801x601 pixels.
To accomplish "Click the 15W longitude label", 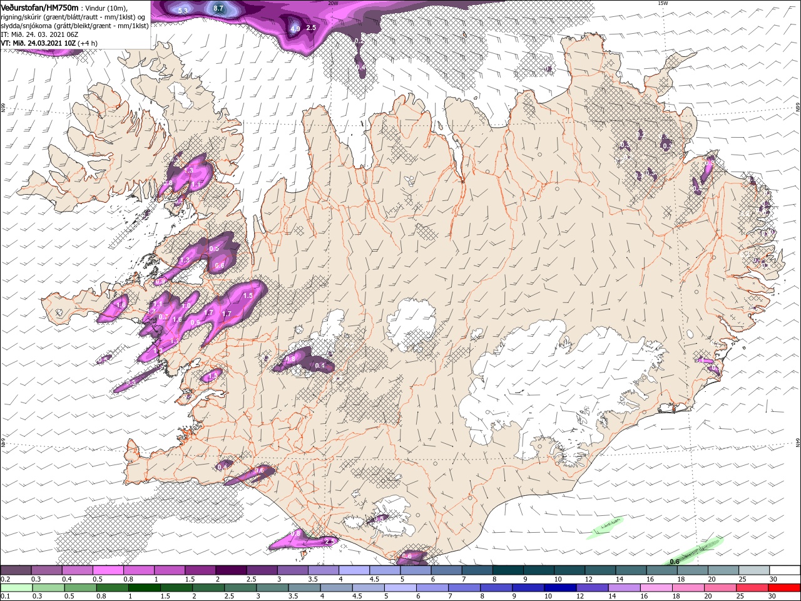I will click(663, 3).
